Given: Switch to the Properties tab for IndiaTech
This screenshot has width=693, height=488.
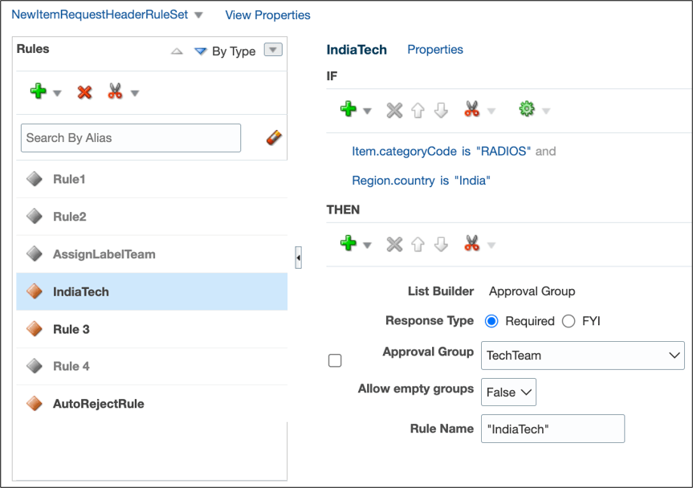Looking at the screenshot, I should [434, 49].
